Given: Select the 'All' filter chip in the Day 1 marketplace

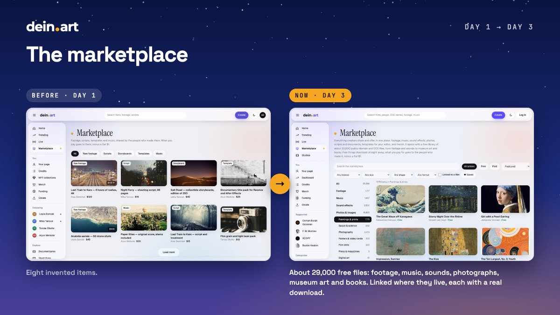Looking at the screenshot, I should click(x=75, y=154).
